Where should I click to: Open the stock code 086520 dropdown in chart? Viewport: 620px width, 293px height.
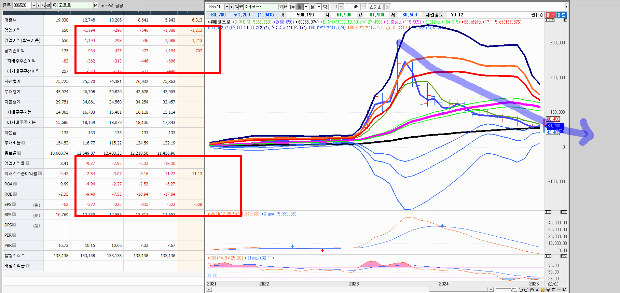(226, 7)
